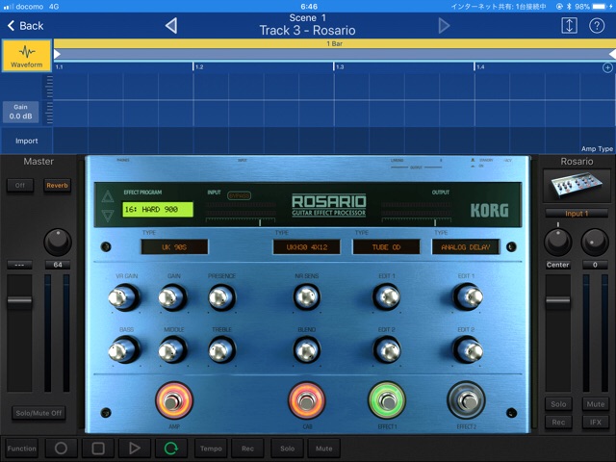Step down the effect program with down triangle
Viewport: 616px width, 462px height.
point(108,216)
